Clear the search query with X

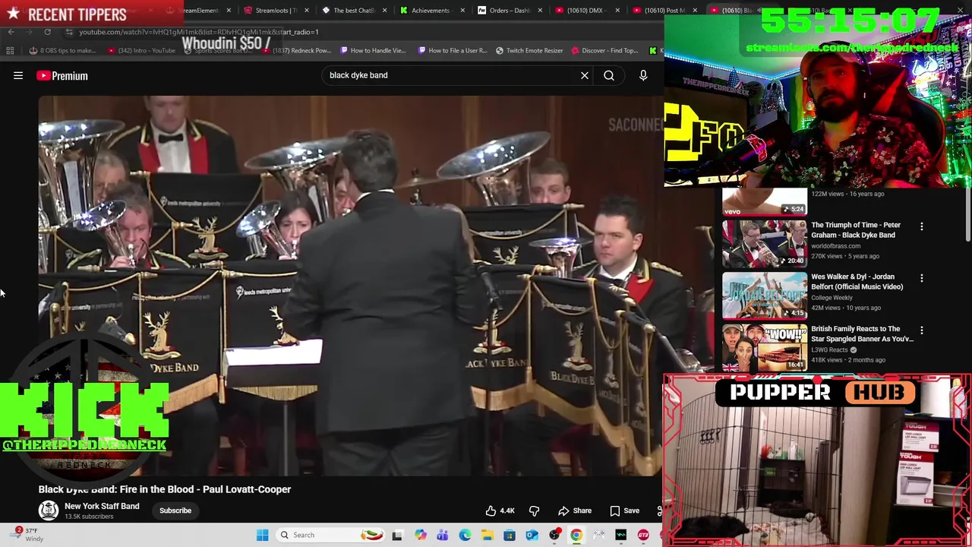coord(585,75)
